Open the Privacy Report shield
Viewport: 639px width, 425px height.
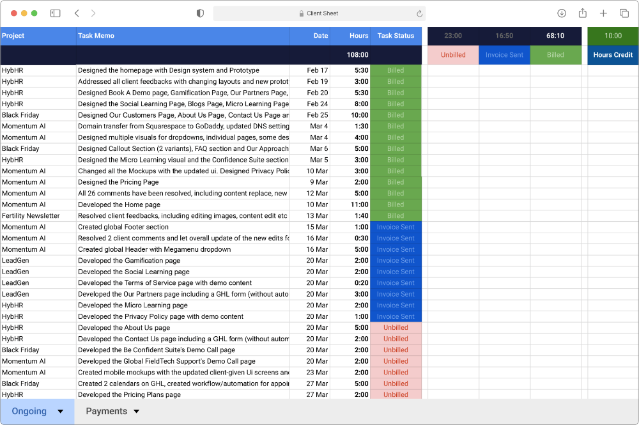(199, 13)
